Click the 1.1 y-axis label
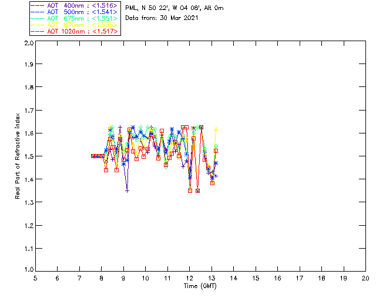 pyautogui.click(x=29, y=249)
